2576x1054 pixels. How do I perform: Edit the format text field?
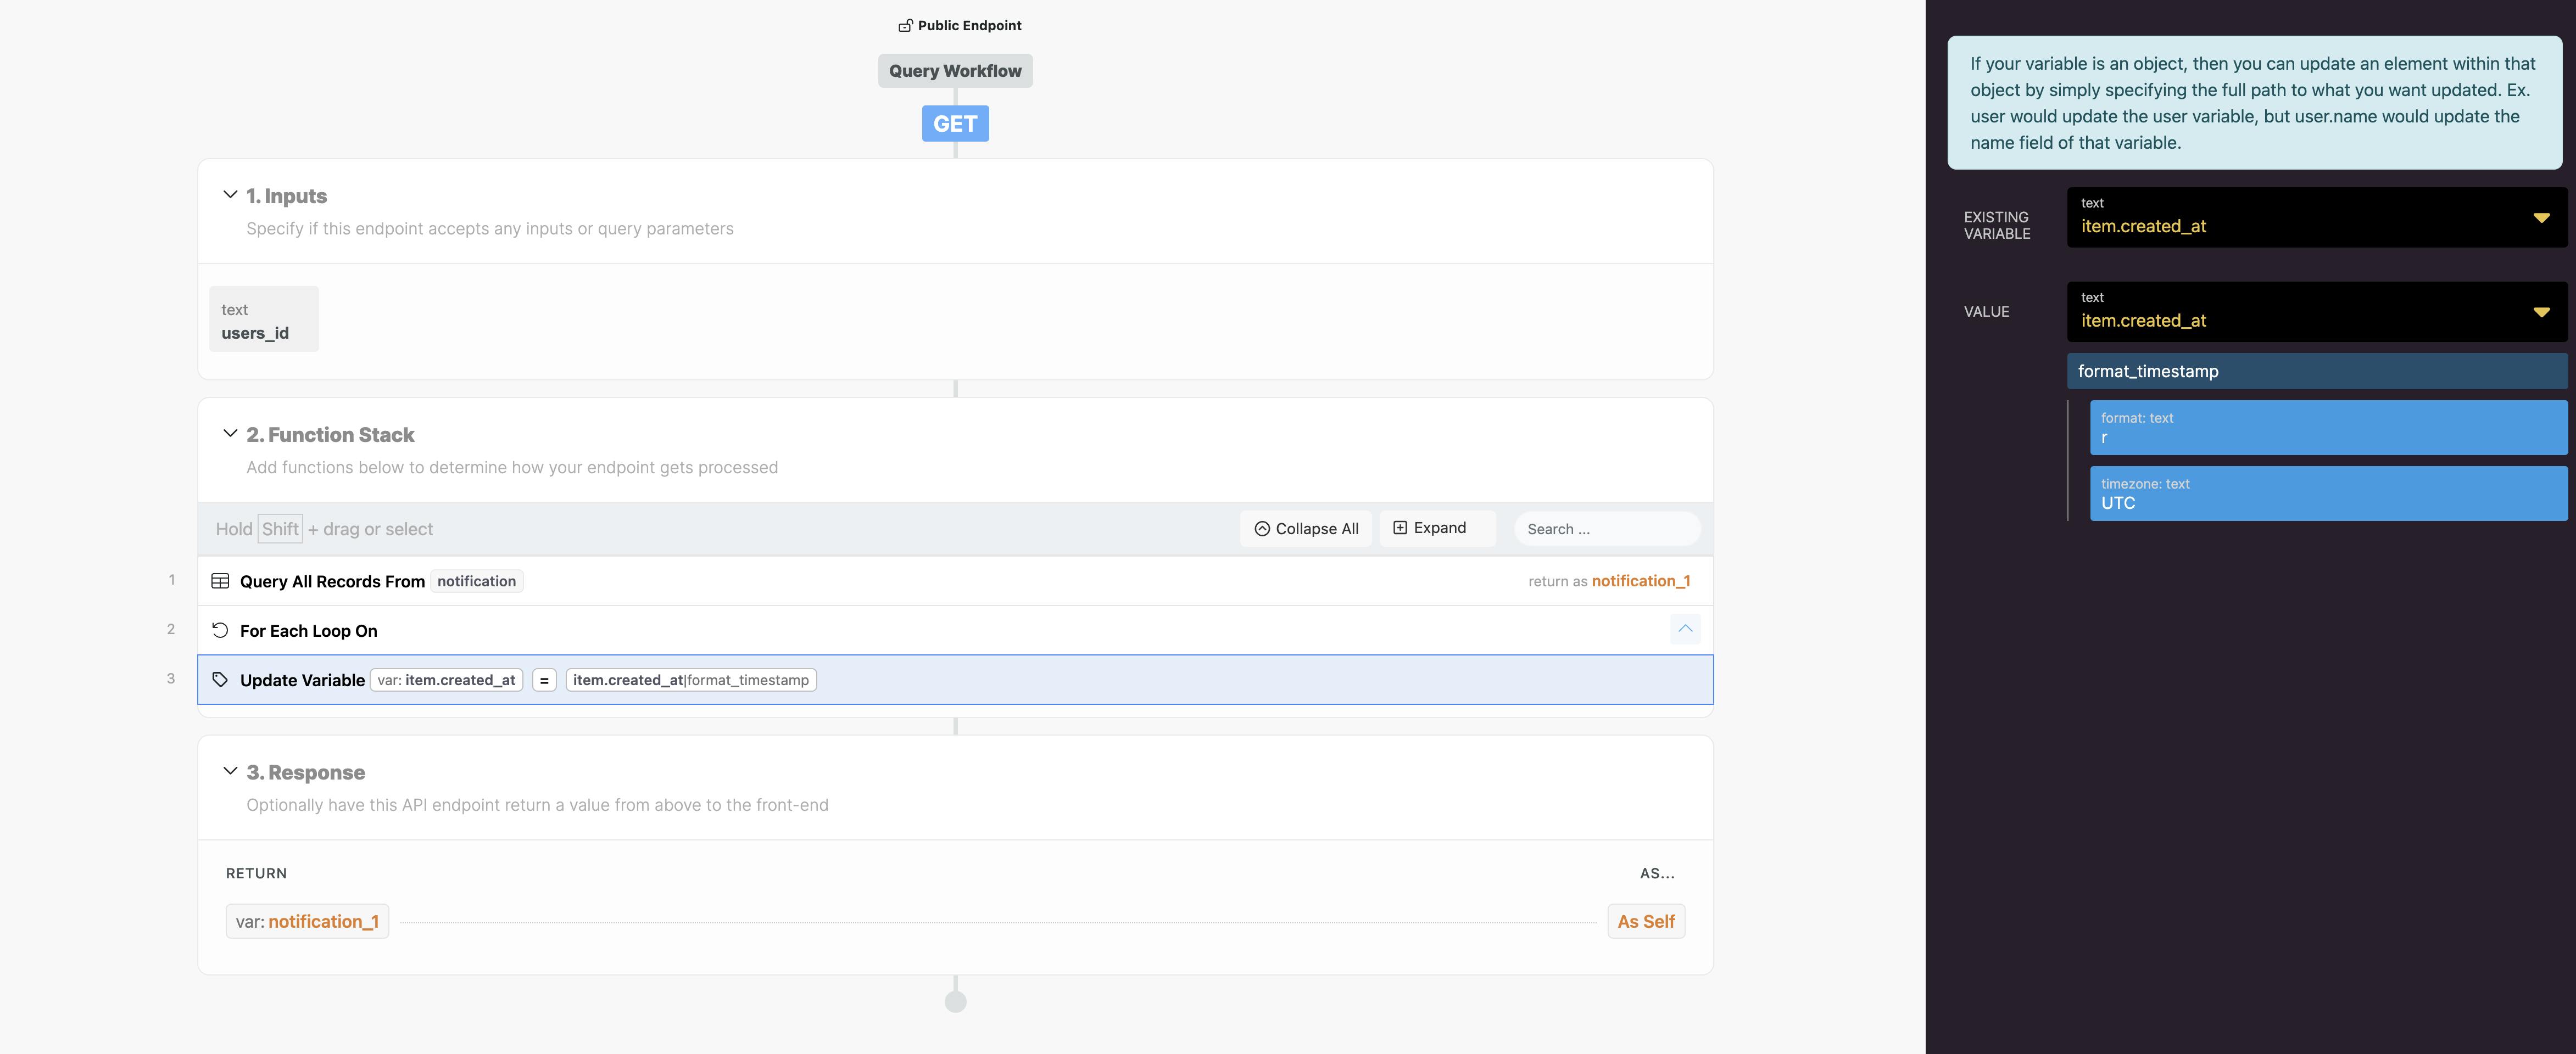click(2327, 429)
